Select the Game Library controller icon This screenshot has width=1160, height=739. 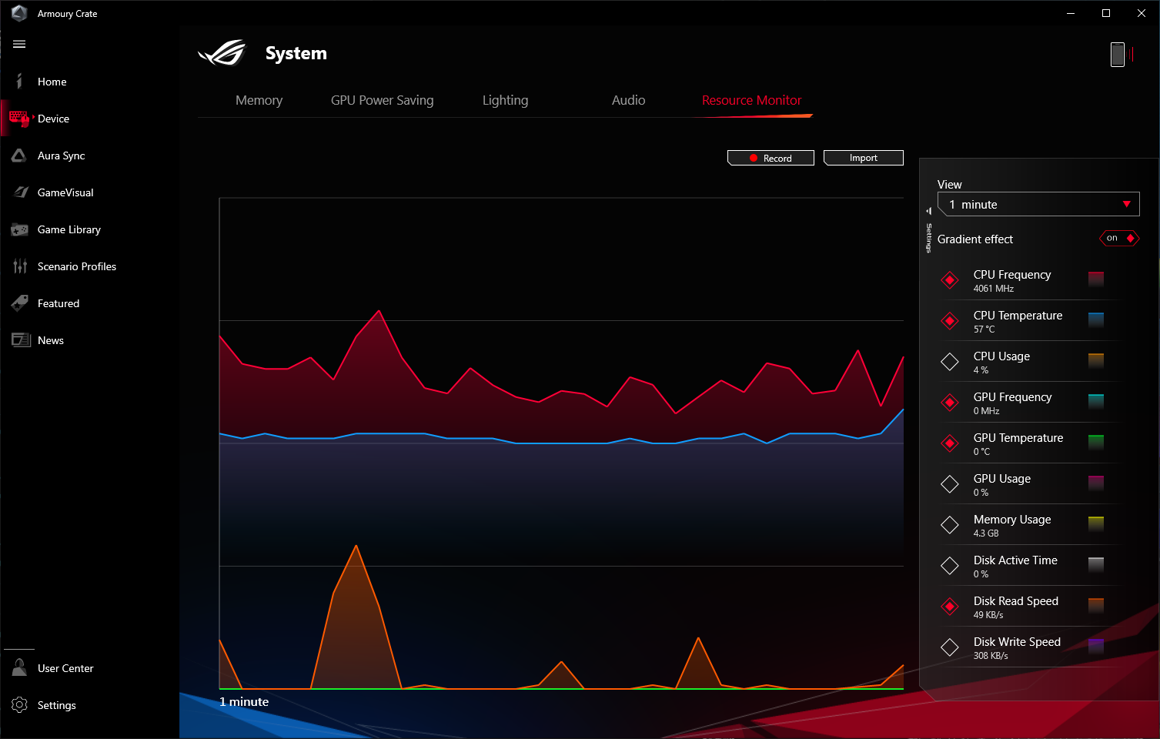pyautogui.click(x=20, y=229)
